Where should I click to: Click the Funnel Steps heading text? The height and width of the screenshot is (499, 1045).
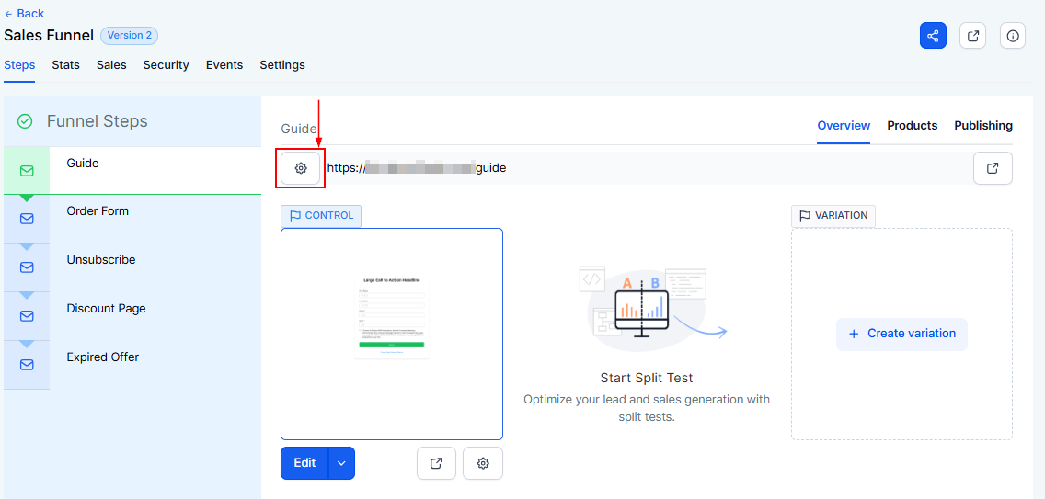click(x=98, y=121)
